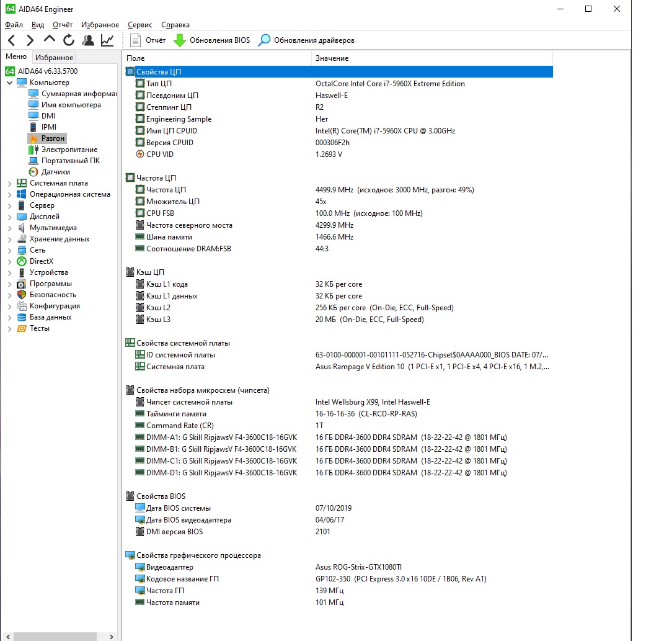Expand the Тесты node

pos(9,328)
